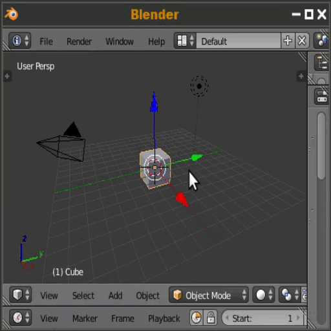Click the Outliner editor type icon

coord(322,63)
